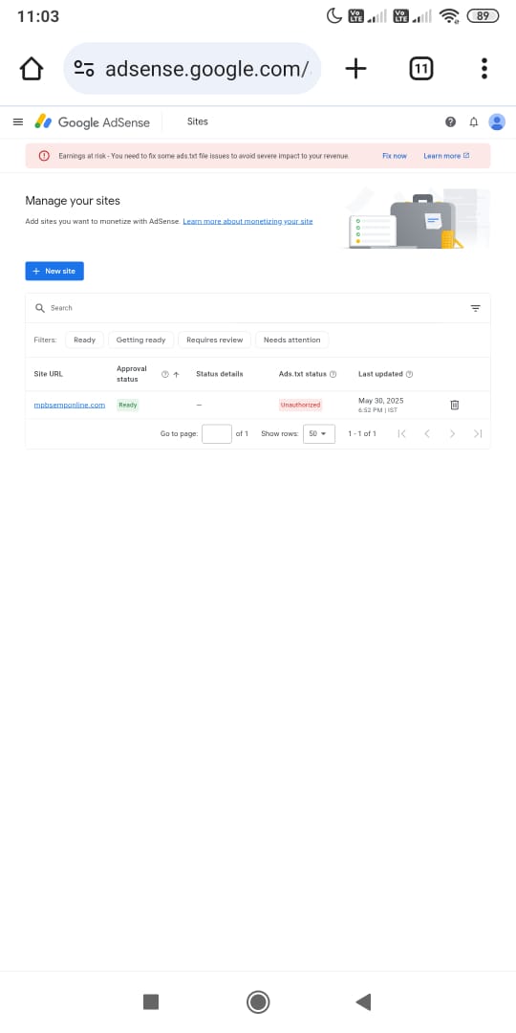Viewport: 516px width, 1033px height.
Task: Open the filter list icon
Action: (x=475, y=308)
